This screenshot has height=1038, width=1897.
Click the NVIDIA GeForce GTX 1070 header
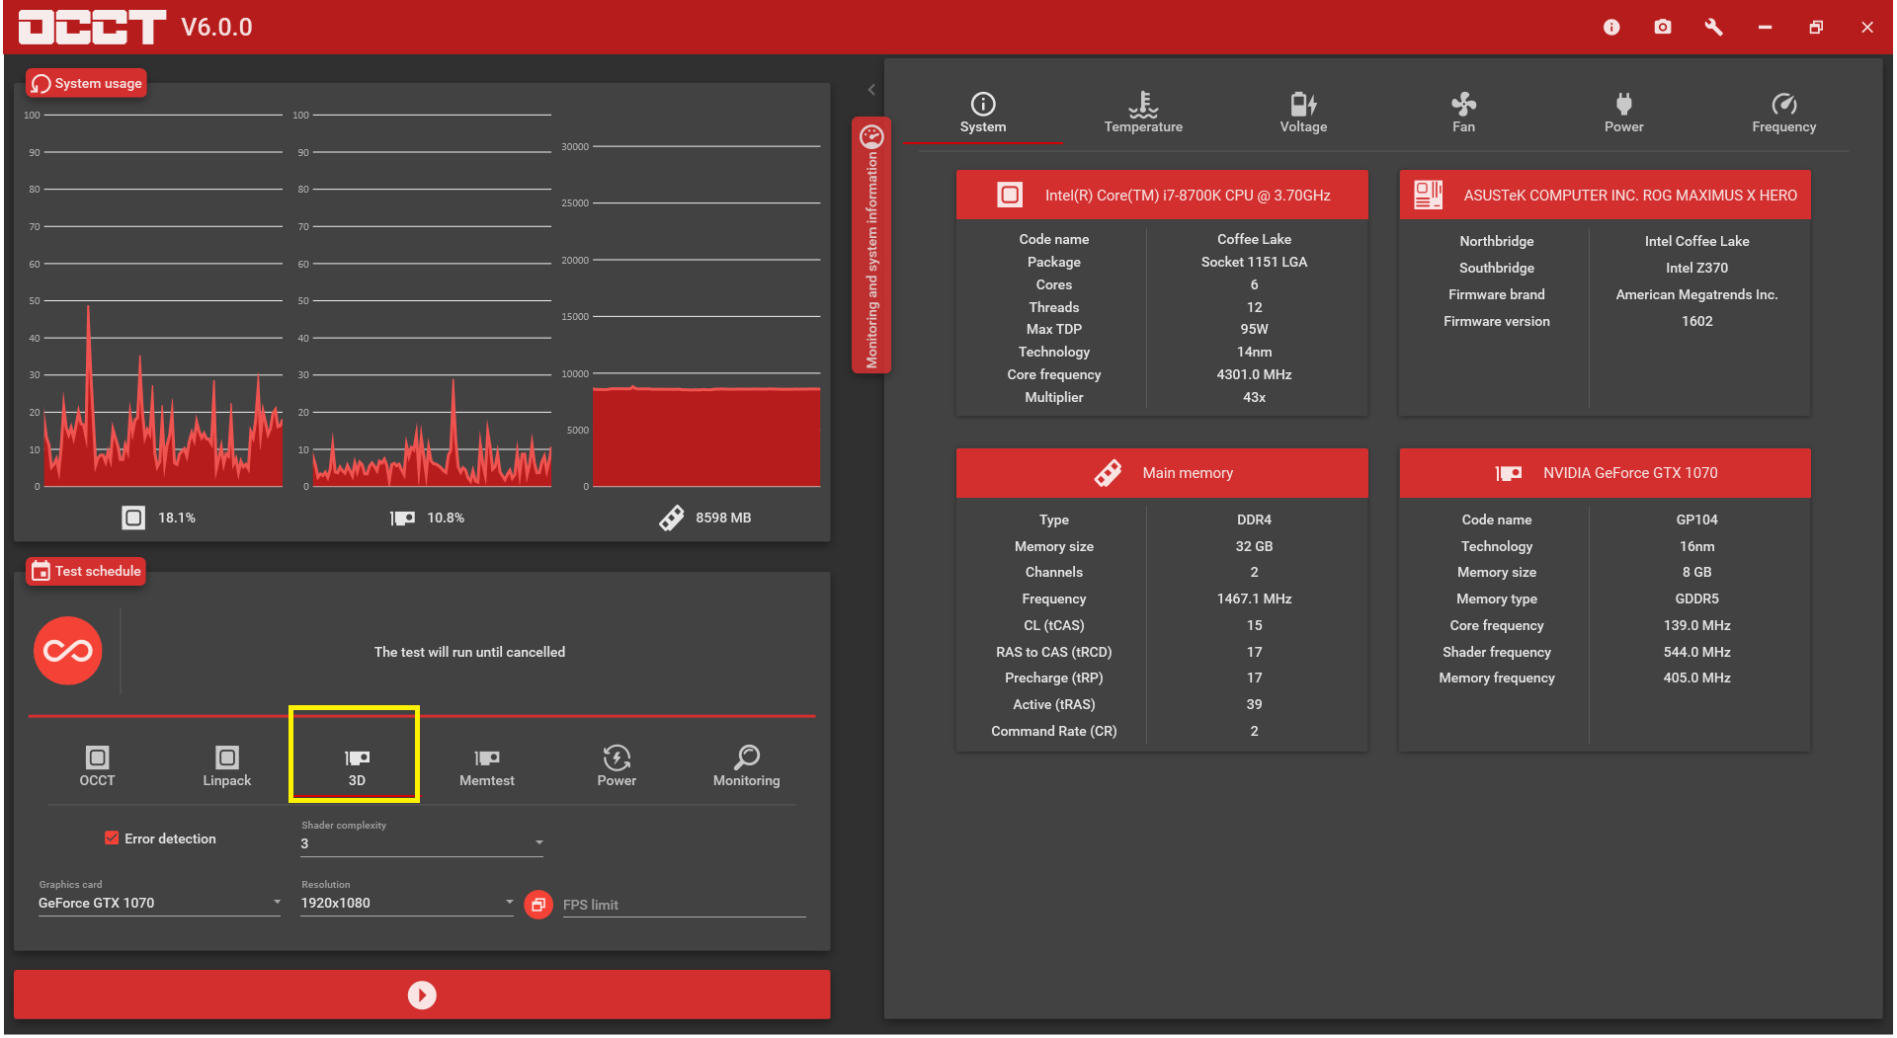(1630, 473)
